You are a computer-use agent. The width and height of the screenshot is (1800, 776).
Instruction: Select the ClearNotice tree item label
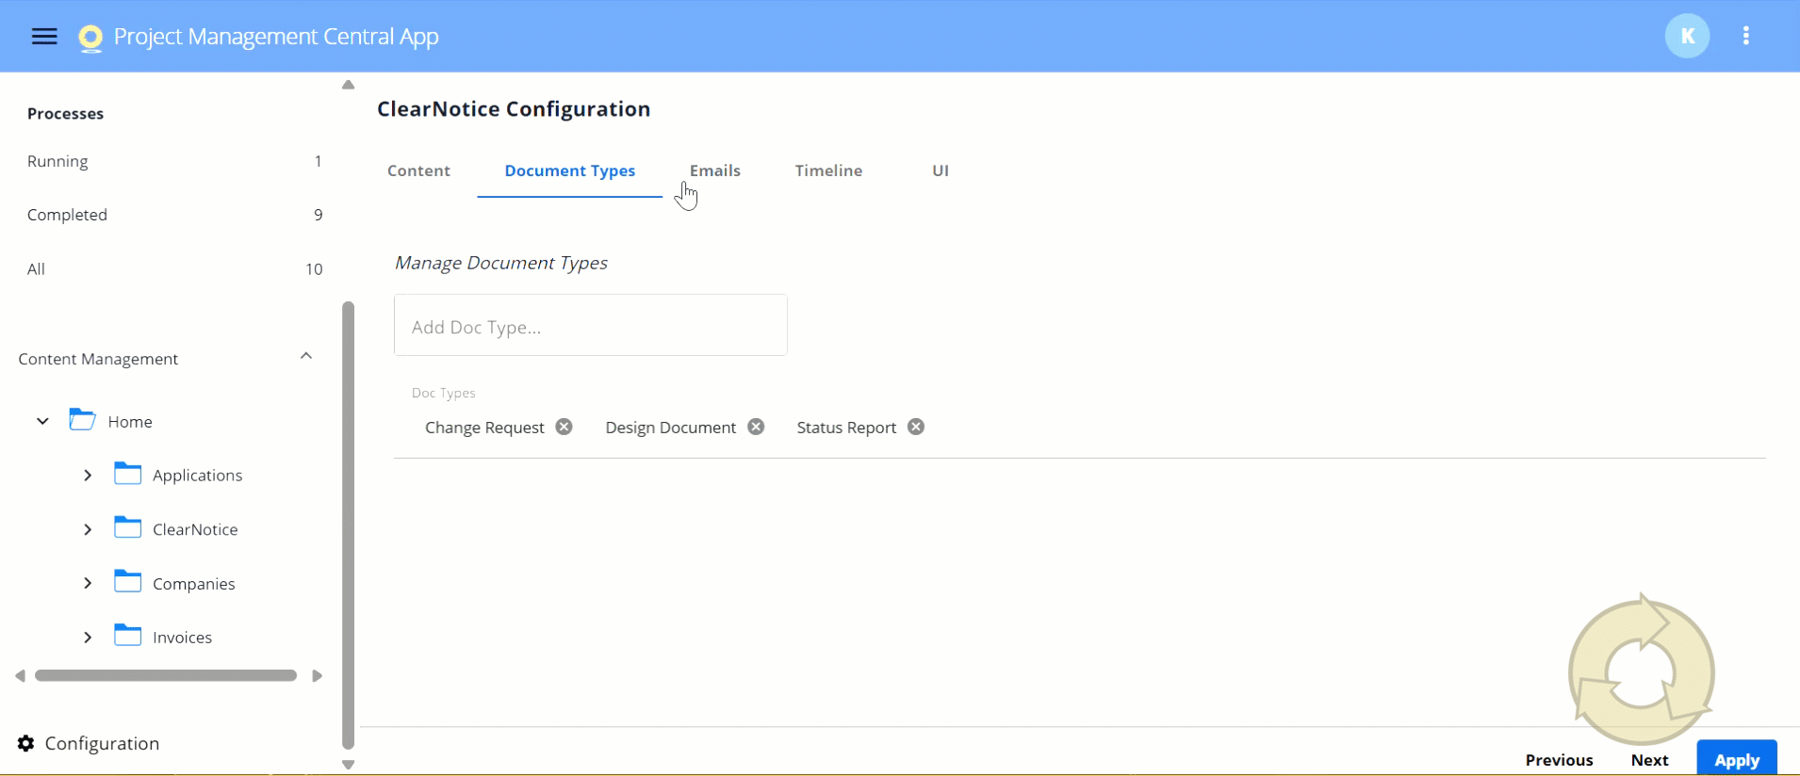(x=195, y=529)
